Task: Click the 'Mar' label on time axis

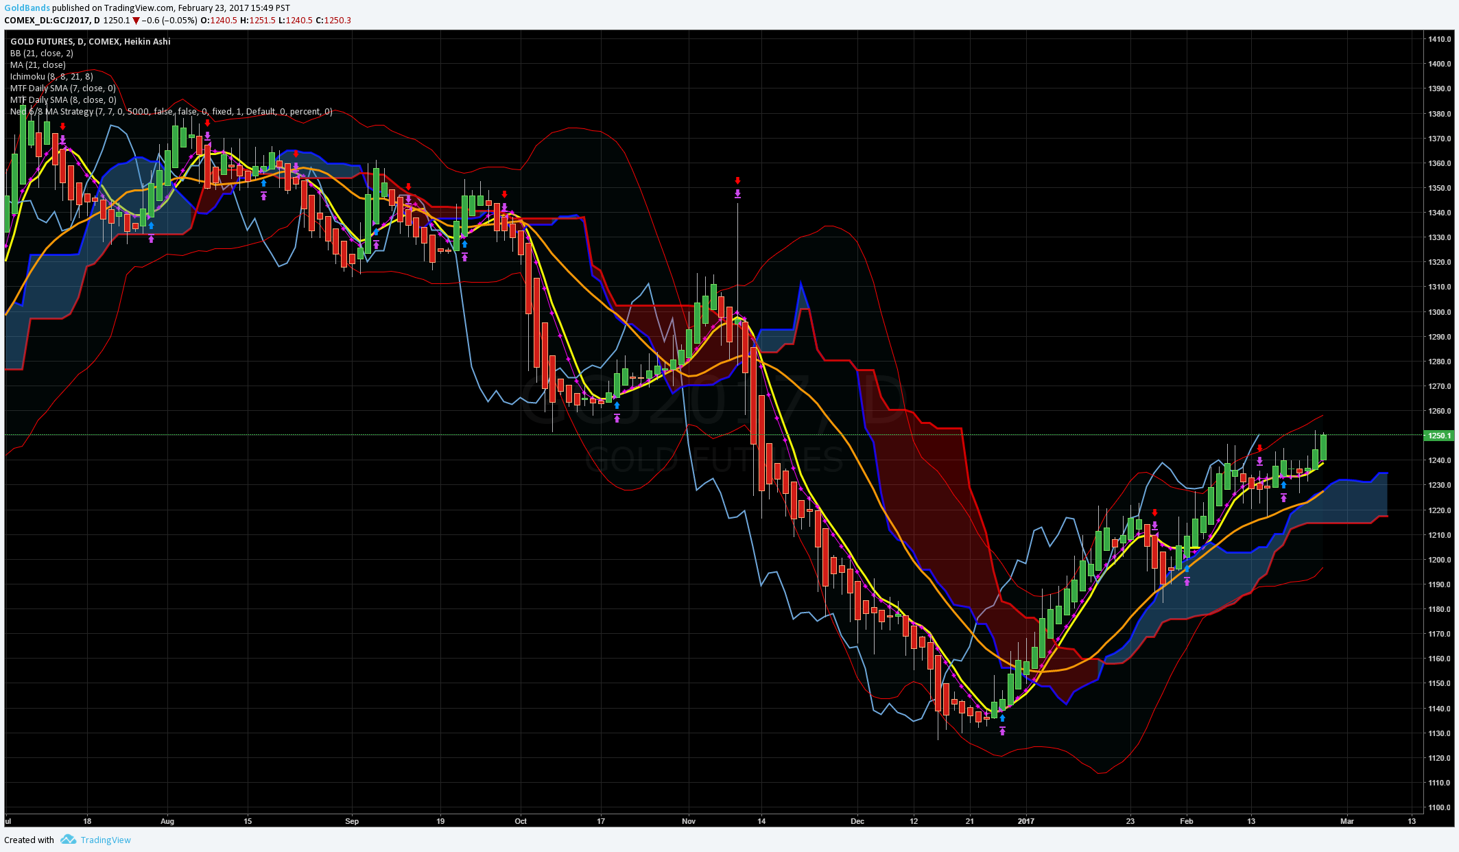Action: coord(1347,821)
